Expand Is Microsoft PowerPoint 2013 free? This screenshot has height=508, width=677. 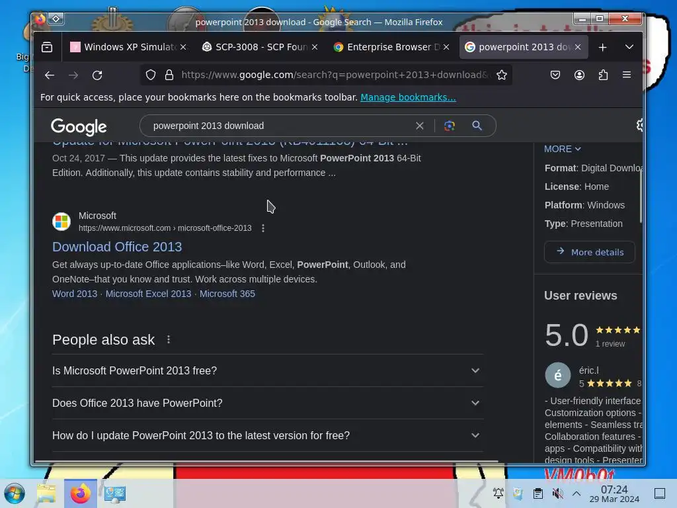[267, 370]
